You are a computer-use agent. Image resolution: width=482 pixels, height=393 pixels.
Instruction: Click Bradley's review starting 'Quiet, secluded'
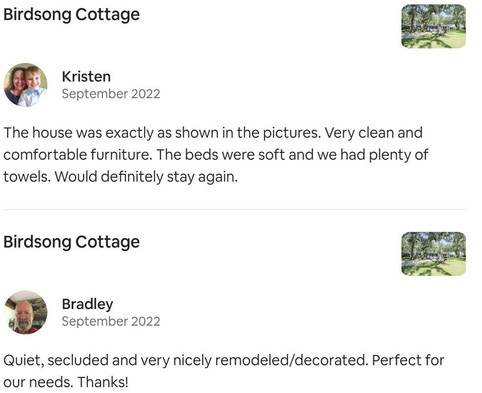(224, 371)
